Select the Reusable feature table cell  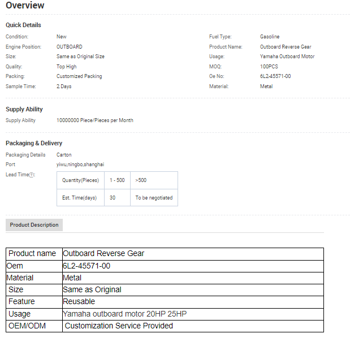pos(79,302)
